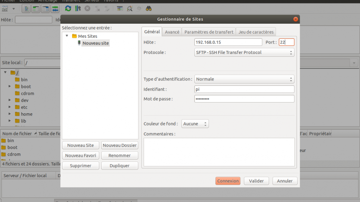Click the Identifiant field containing pi
The height and width of the screenshot is (202, 360).
tap(244, 89)
